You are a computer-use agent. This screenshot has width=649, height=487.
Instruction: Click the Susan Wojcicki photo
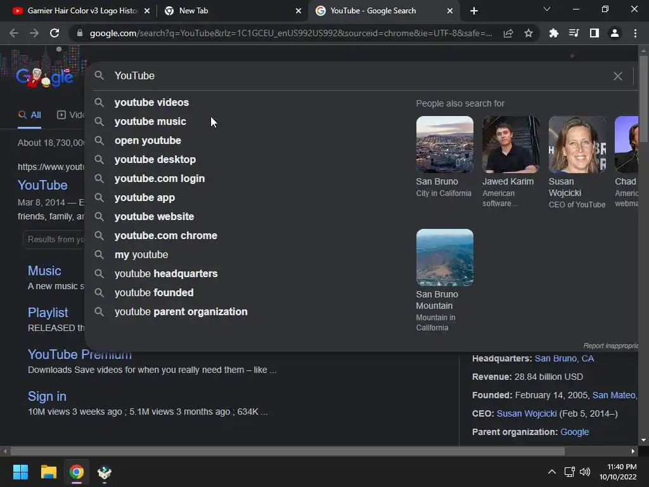(577, 145)
